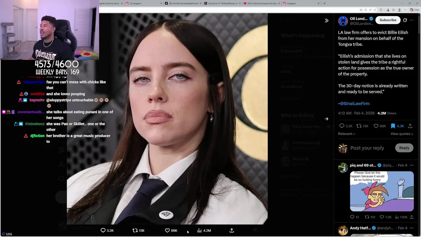Switch to TikTok softwhiteunderbelly browser tab
Screen dimensions: 421x237
coord(183,3)
